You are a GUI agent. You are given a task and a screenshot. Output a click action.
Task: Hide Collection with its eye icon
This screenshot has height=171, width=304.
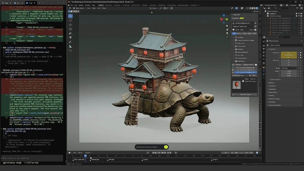pos(299,14)
